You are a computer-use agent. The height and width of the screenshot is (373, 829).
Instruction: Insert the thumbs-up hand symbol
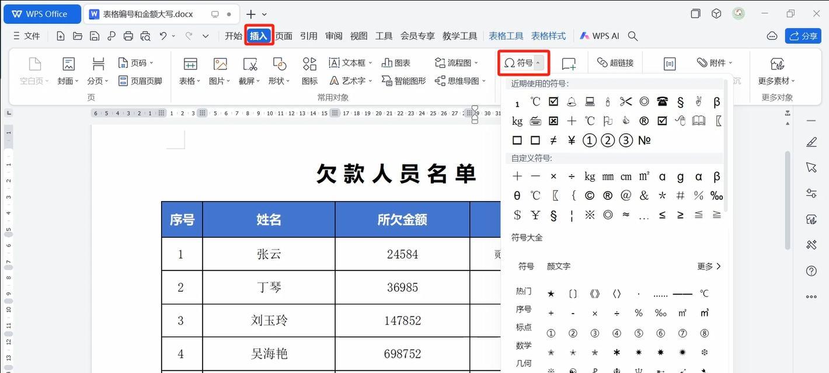[x=626, y=121]
